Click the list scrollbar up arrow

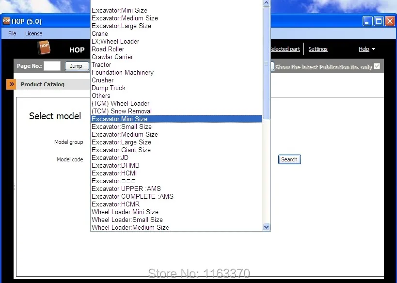[x=266, y=3]
